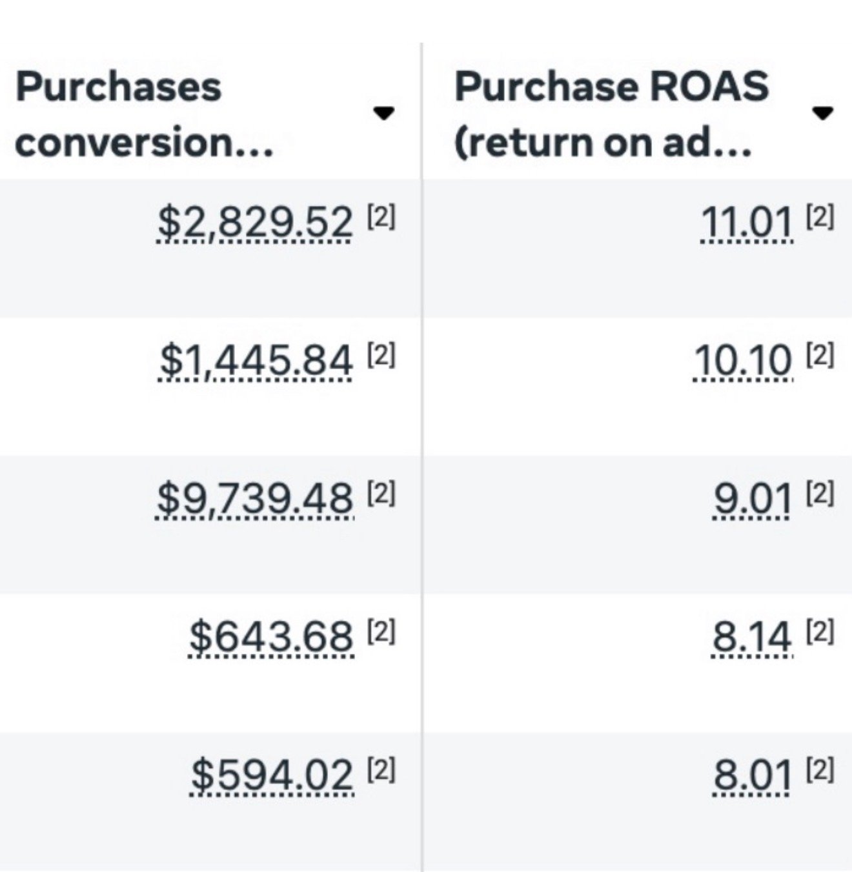Open the $594.02 conversion value
The image size is (852, 872).
(x=272, y=773)
